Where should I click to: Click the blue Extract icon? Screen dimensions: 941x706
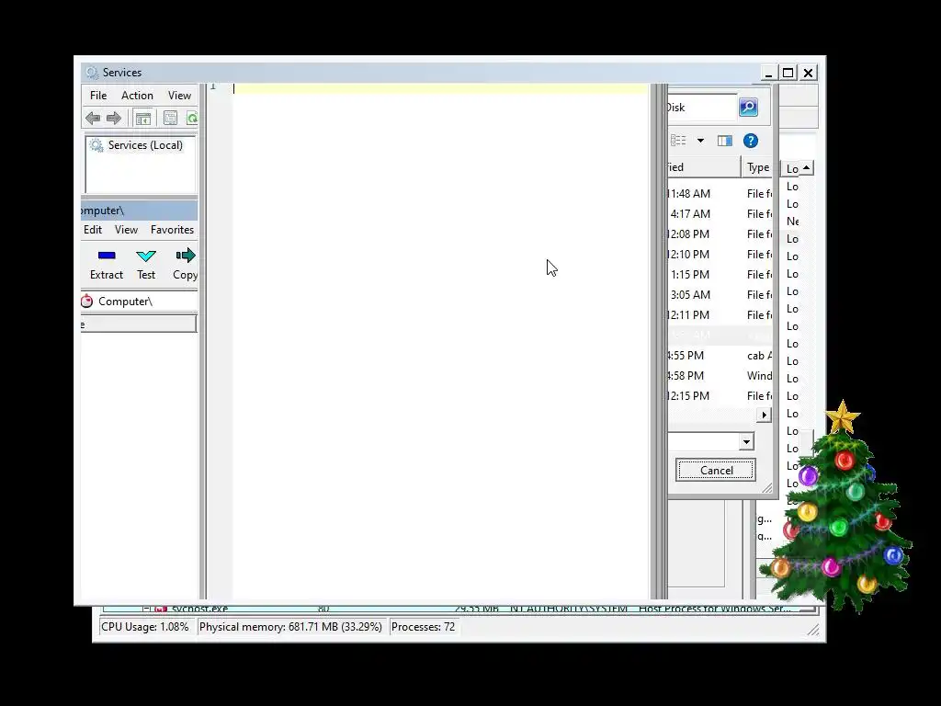107,256
